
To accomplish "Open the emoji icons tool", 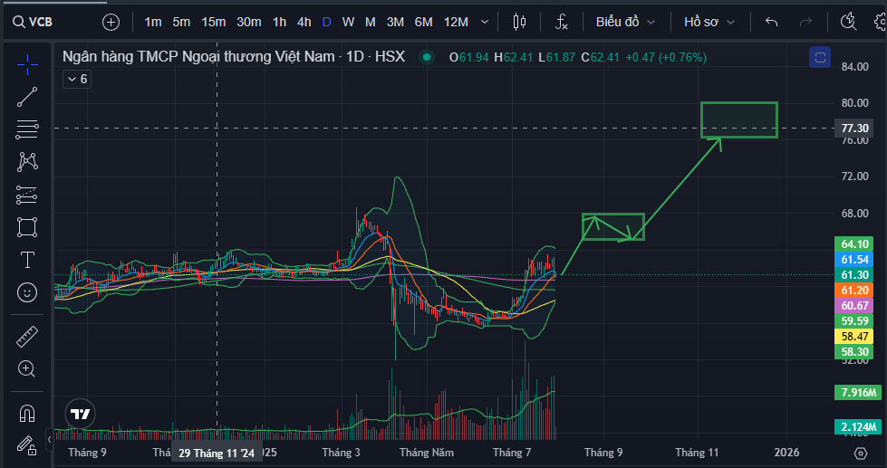I will (x=27, y=292).
